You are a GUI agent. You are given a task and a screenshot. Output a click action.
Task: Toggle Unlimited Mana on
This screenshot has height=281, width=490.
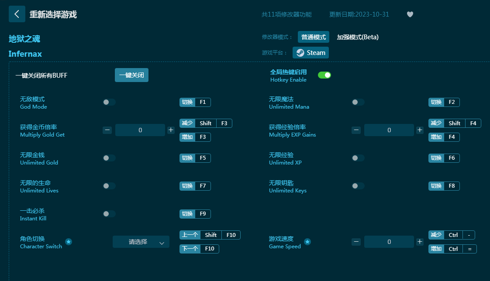[358, 102]
